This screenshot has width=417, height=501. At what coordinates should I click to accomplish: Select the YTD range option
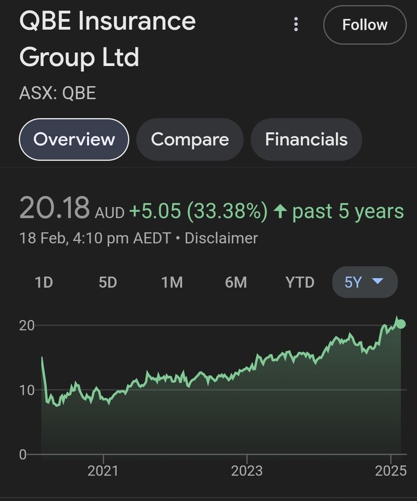tap(300, 283)
